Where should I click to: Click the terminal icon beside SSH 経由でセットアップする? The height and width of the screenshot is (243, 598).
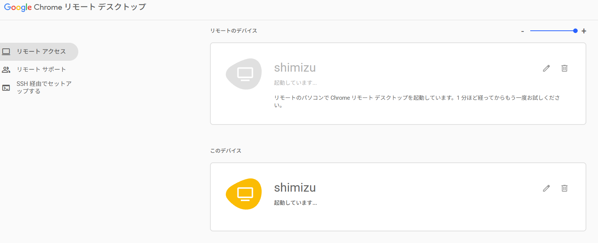(6, 88)
